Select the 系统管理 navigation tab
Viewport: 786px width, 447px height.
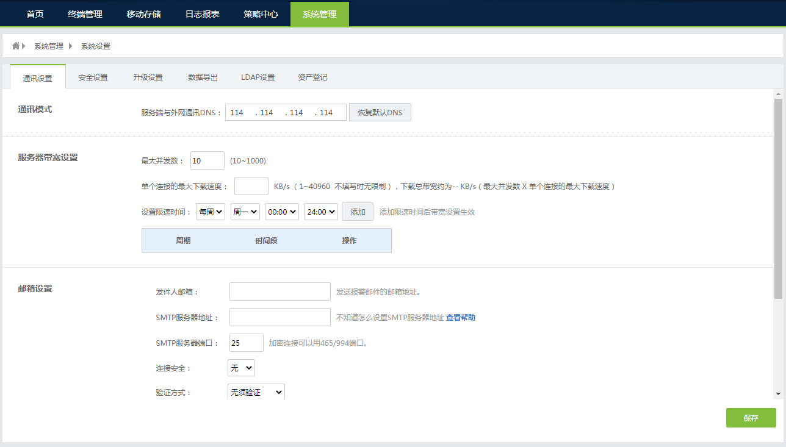point(320,14)
